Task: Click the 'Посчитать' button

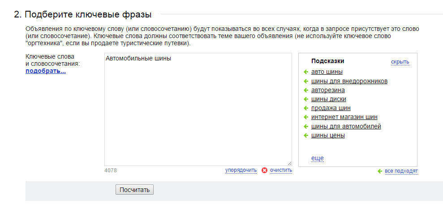Action: [134, 190]
